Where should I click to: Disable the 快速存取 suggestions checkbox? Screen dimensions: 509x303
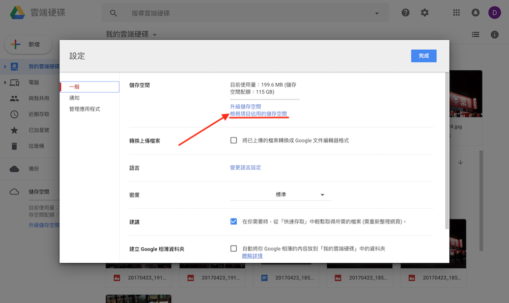coord(233,221)
